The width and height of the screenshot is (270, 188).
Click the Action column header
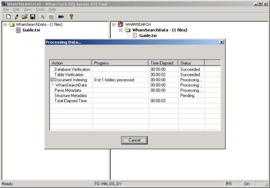tap(71, 63)
